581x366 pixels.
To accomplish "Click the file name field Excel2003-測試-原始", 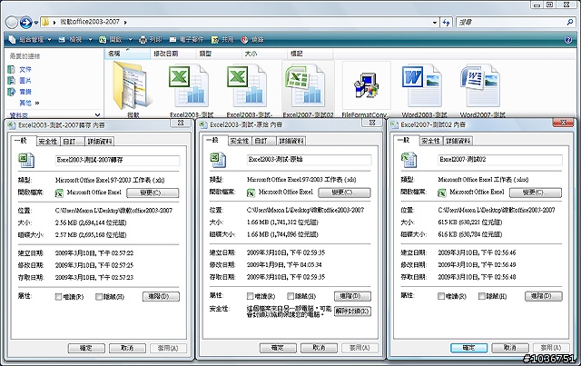I will [x=309, y=160].
